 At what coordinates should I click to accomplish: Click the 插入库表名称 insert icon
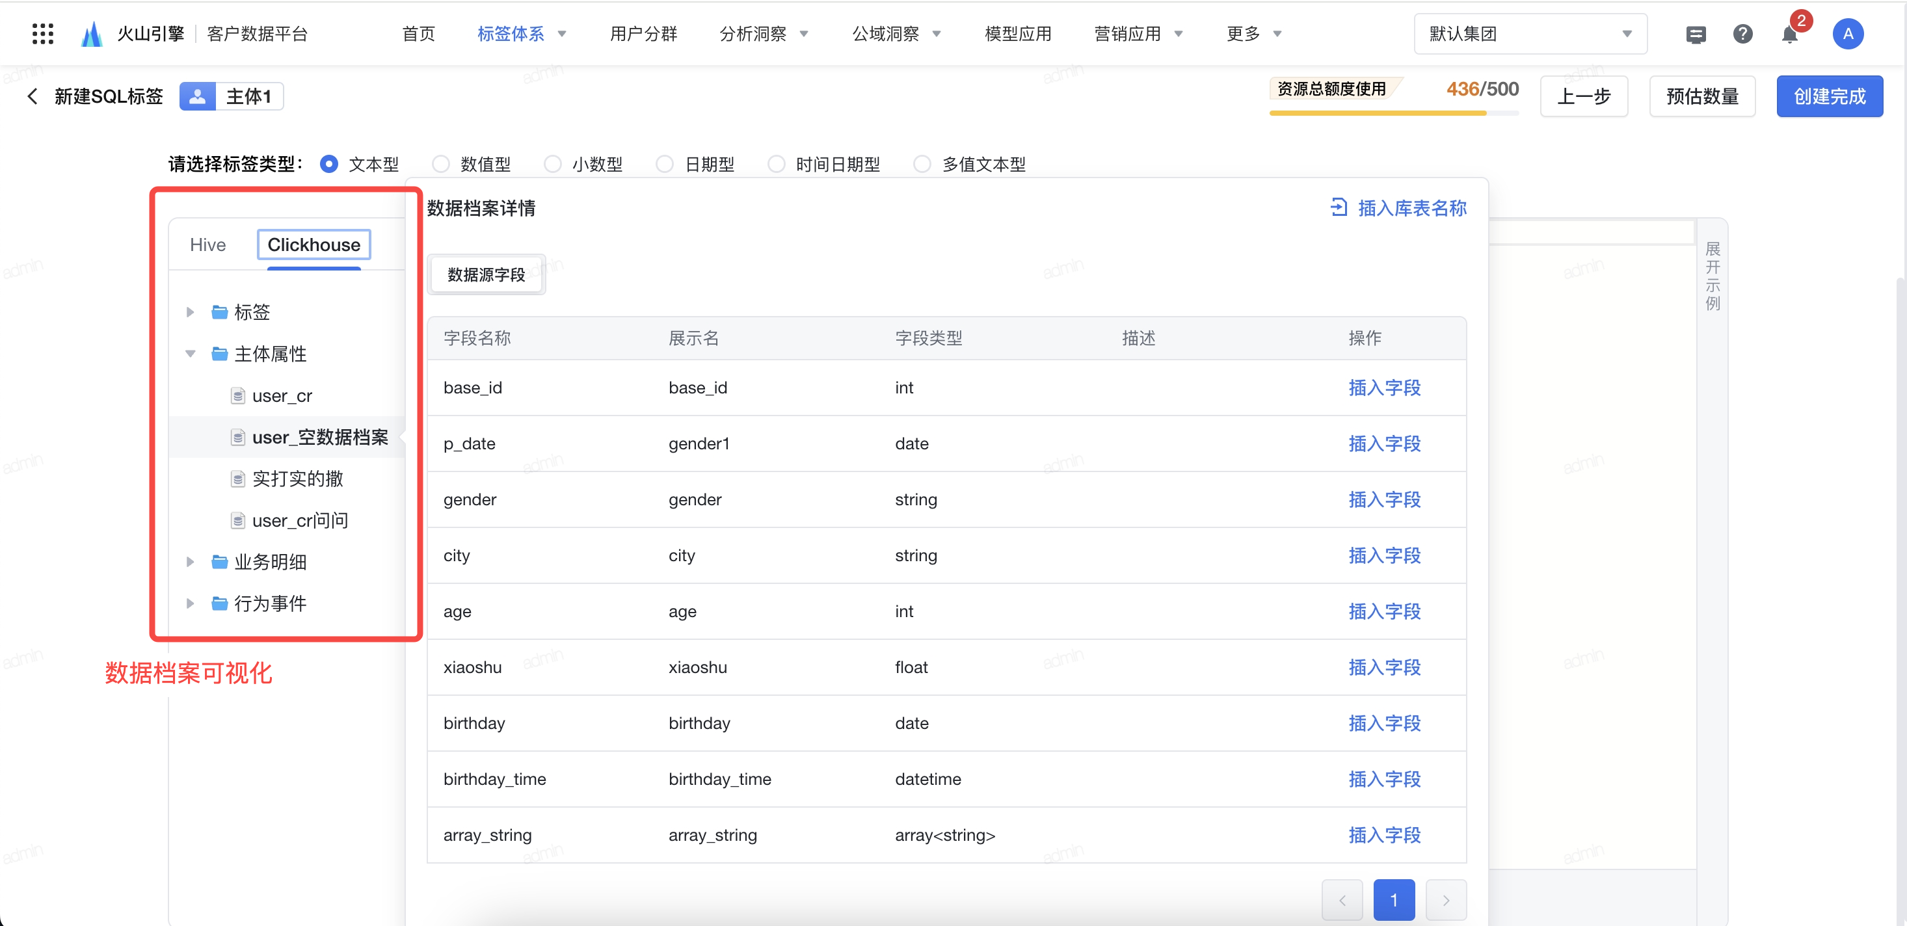coord(1338,207)
